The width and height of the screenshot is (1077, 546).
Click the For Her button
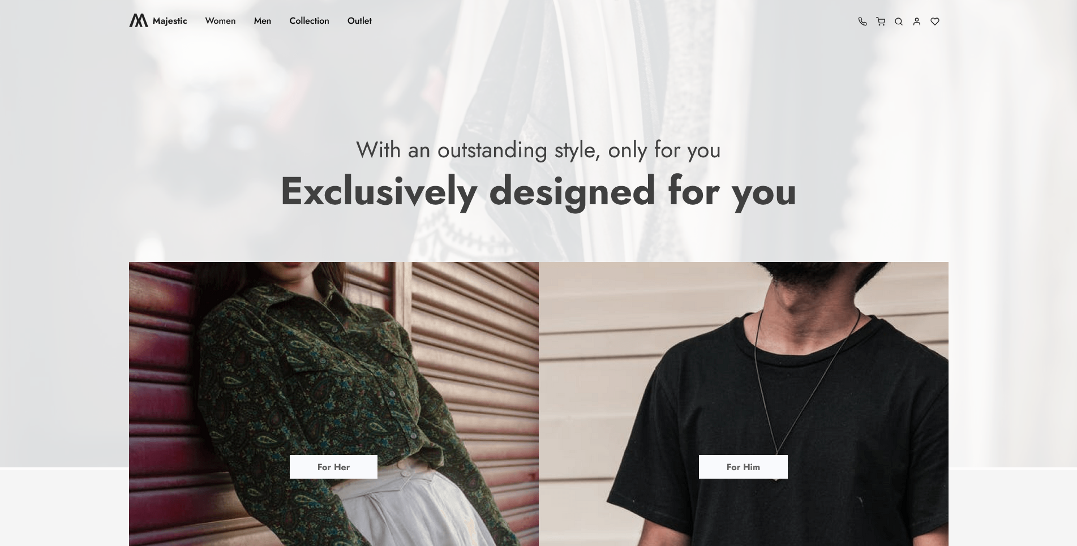pos(333,467)
